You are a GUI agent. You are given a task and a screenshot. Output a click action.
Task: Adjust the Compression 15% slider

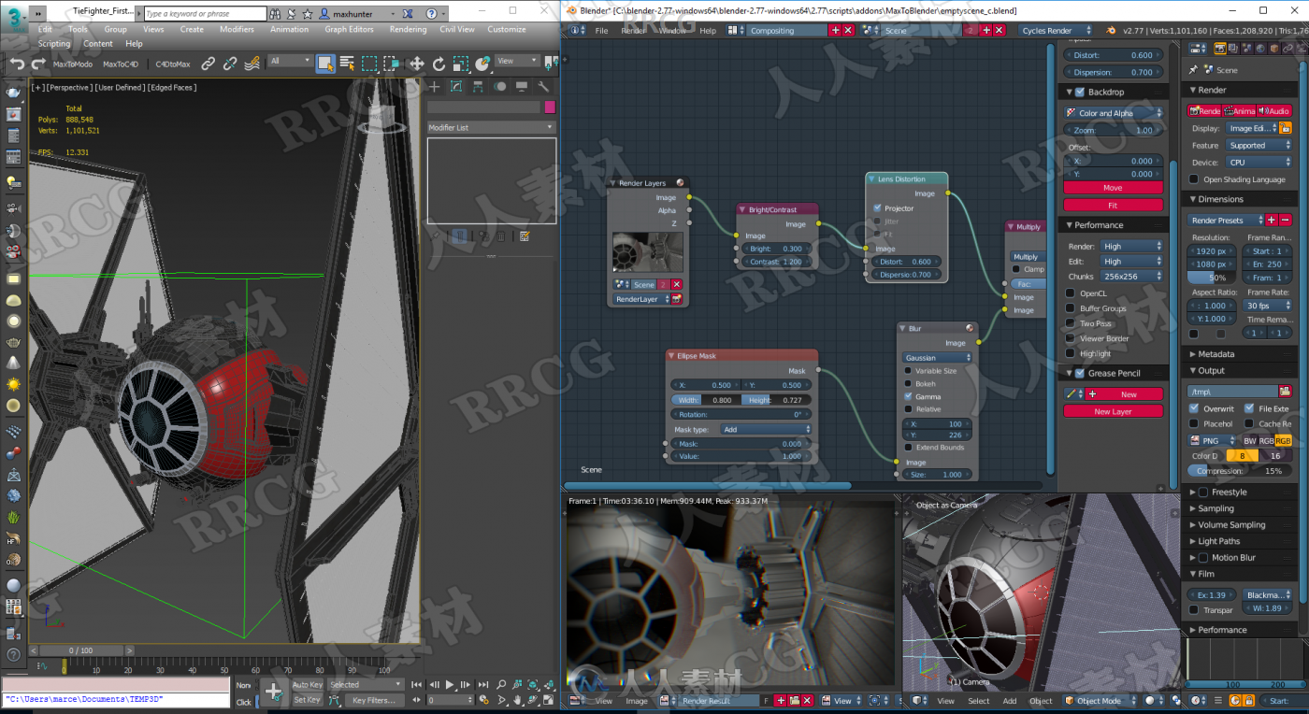tap(1241, 471)
